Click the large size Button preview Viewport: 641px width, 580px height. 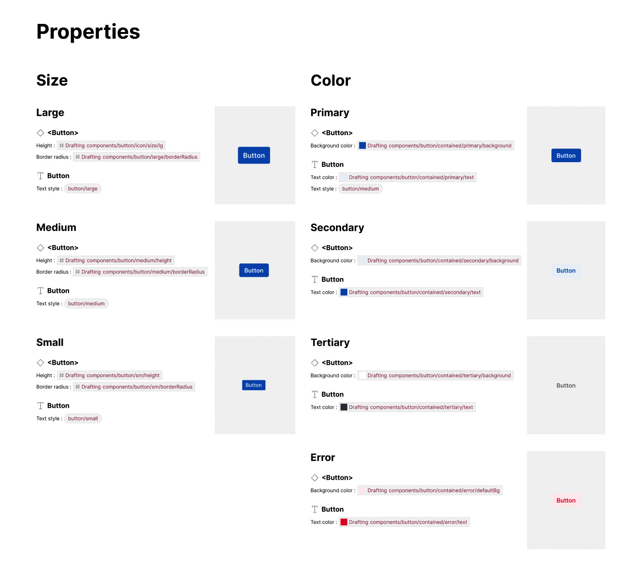click(254, 156)
